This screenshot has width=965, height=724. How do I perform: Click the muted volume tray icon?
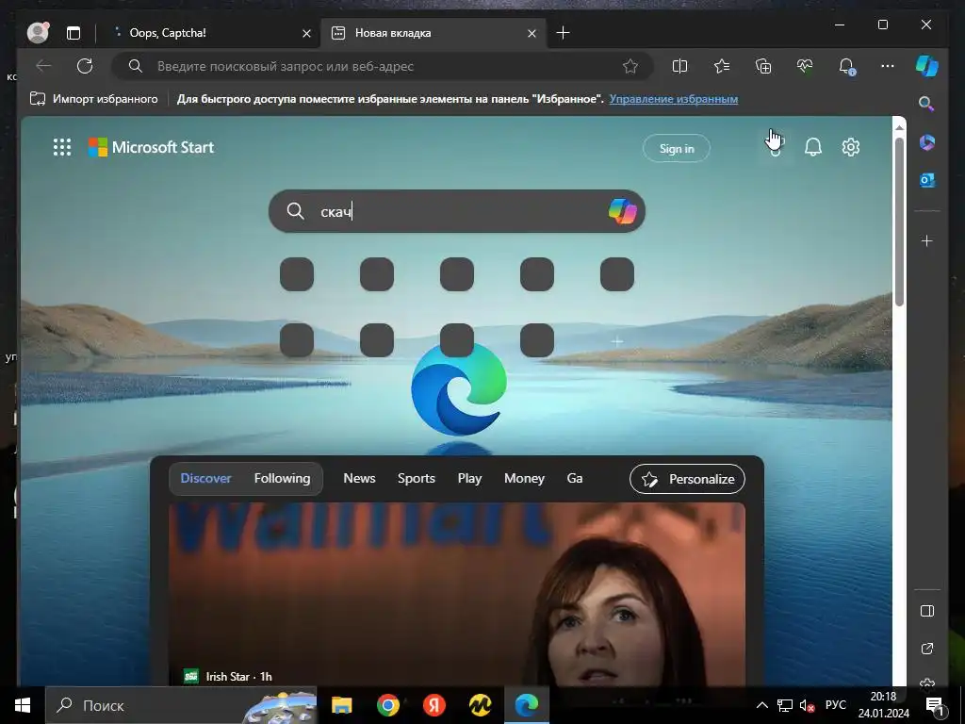(x=807, y=705)
